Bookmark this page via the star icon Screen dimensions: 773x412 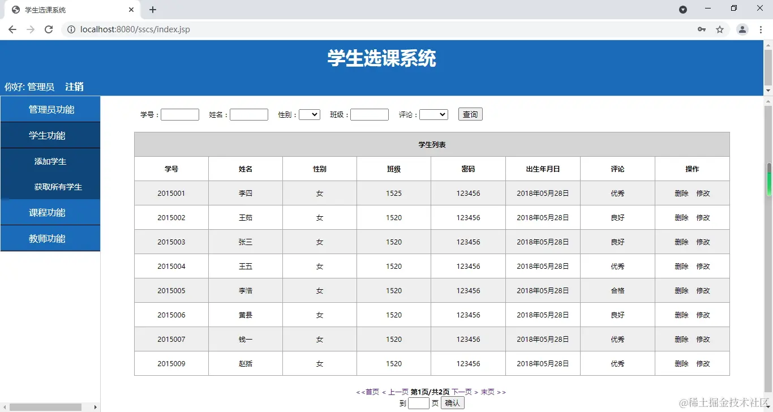pyautogui.click(x=720, y=29)
